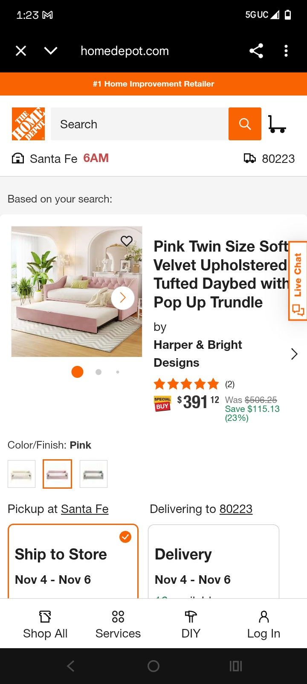
Task: Select the pink color swatch
Action: click(x=57, y=473)
